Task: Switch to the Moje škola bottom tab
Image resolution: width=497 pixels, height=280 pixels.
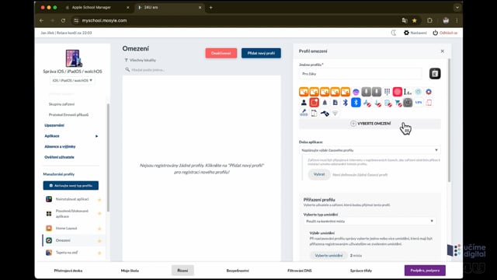Action: click(x=130, y=271)
